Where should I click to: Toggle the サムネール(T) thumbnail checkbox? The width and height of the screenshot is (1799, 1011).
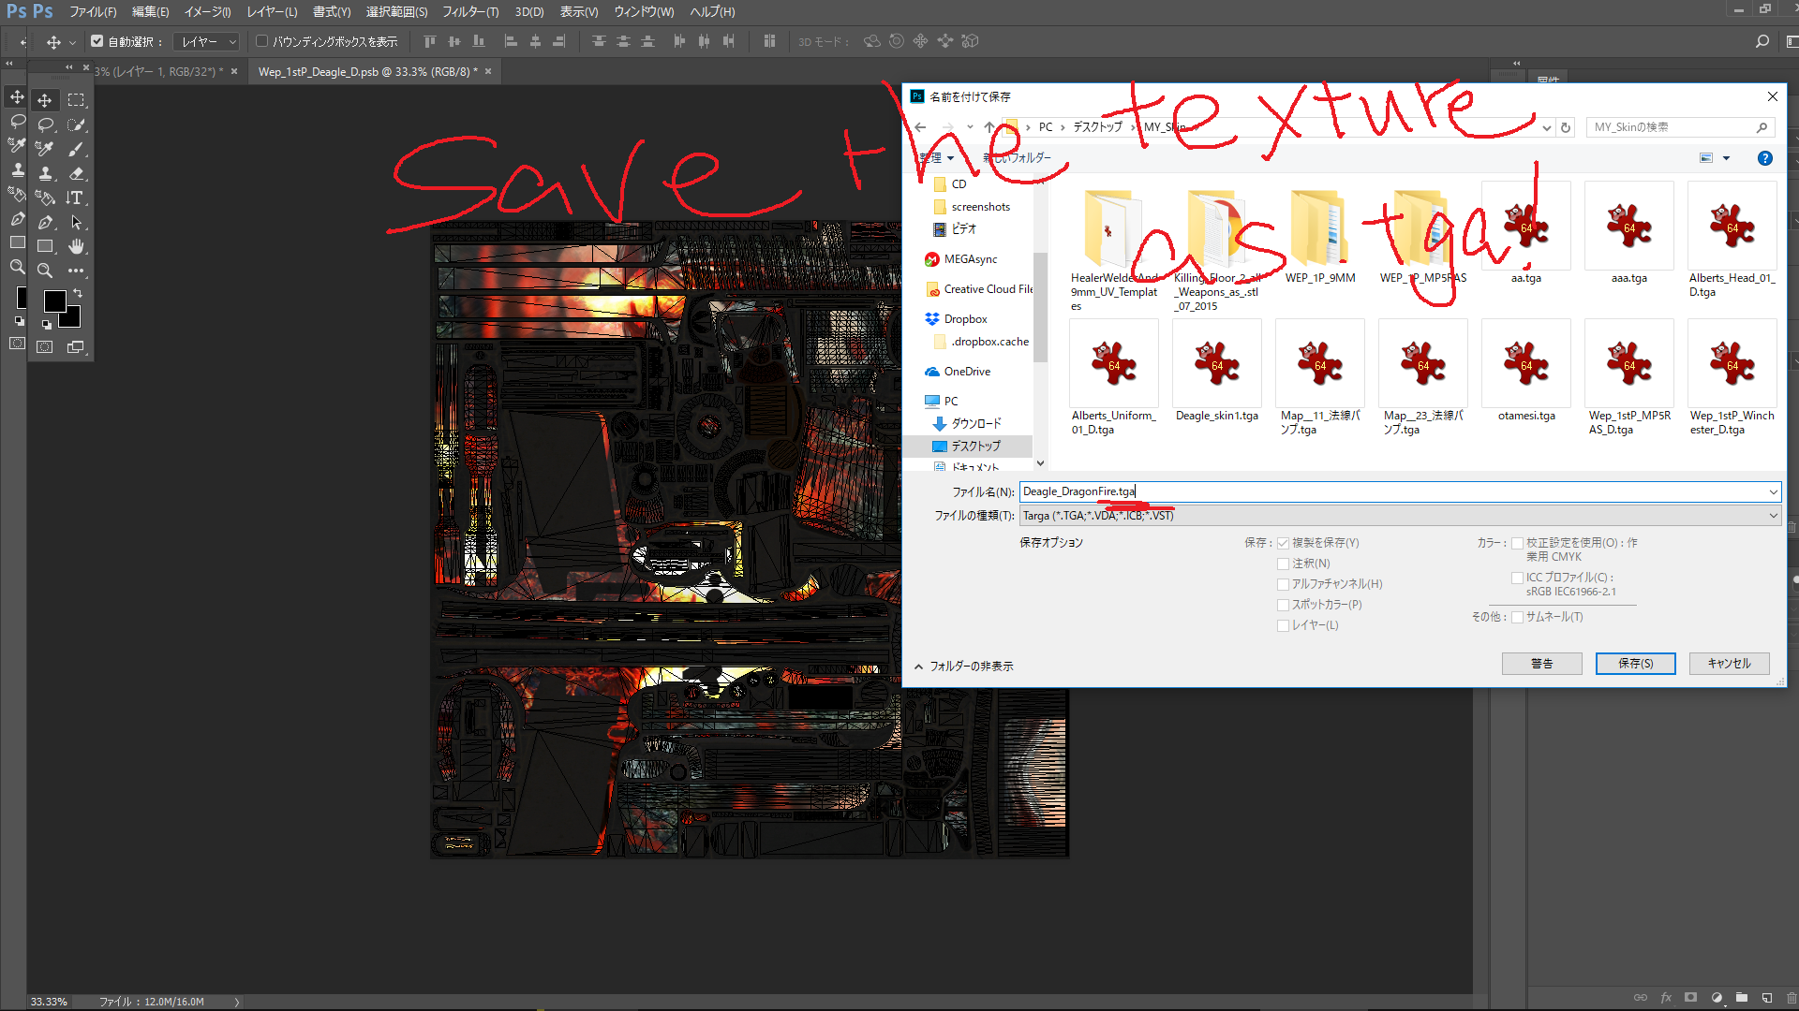coord(1517,617)
